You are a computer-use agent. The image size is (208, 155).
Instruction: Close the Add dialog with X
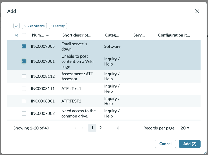click(197, 11)
